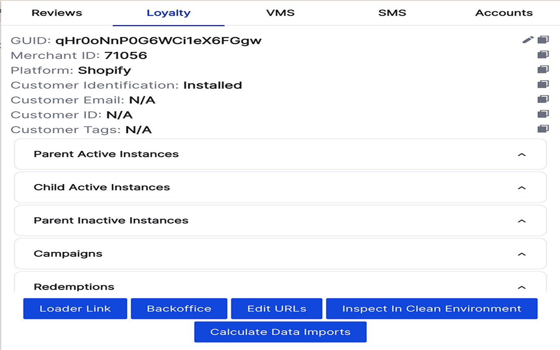The width and height of the screenshot is (560, 350).
Task: Expand the Redemptions section chevron
Action: click(x=521, y=287)
